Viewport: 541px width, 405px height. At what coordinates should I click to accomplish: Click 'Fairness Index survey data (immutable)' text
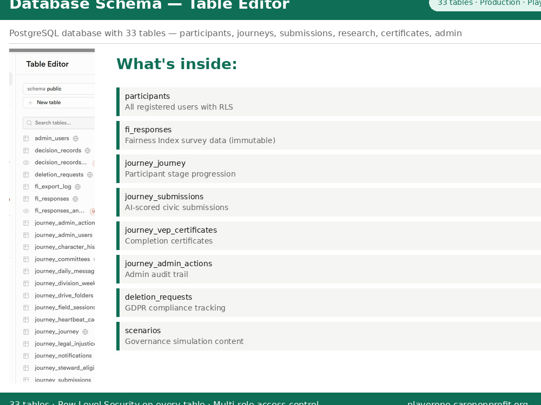point(200,140)
